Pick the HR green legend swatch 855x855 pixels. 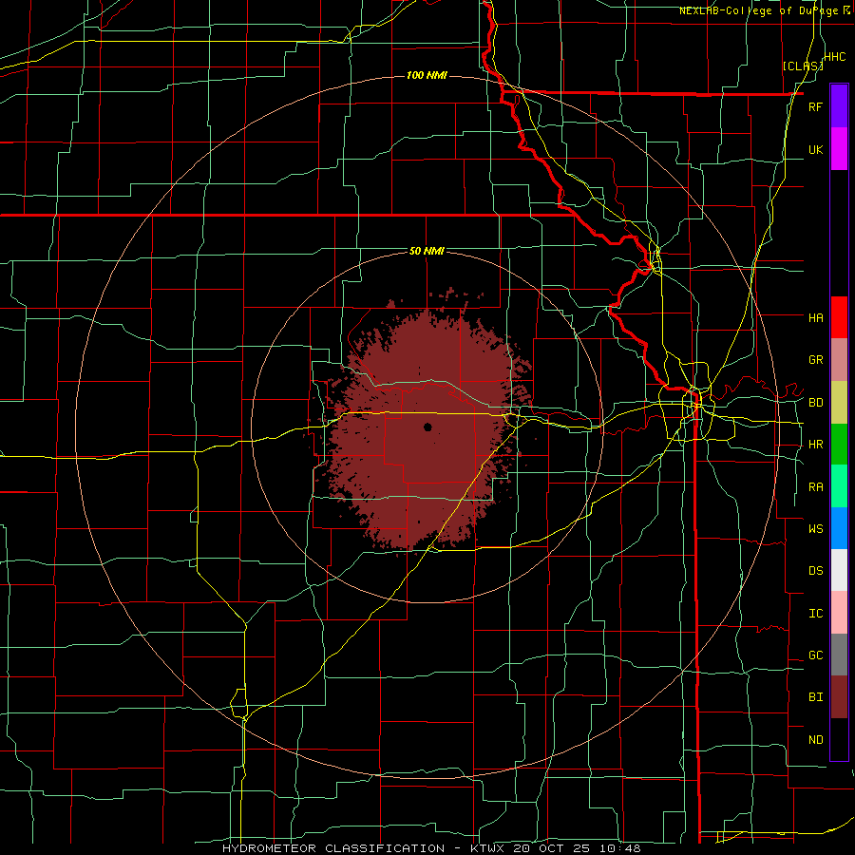coord(839,445)
